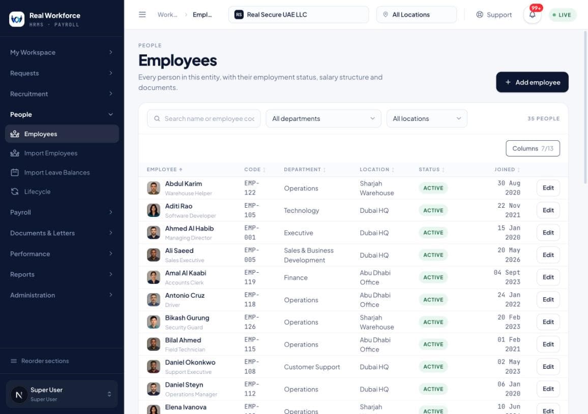This screenshot has height=414, width=588.
Task: Click Abdul Karim's avatar photo
Action: coord(154,188)
